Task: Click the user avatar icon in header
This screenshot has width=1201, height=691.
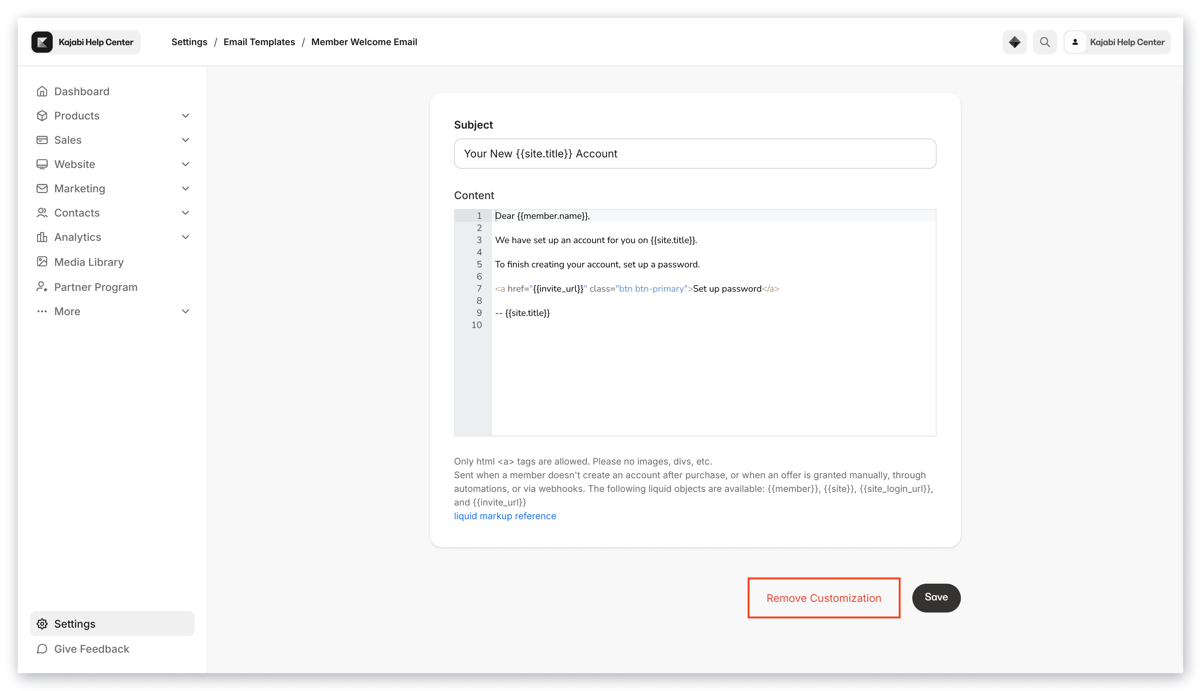Action: tap(1075, 42)
